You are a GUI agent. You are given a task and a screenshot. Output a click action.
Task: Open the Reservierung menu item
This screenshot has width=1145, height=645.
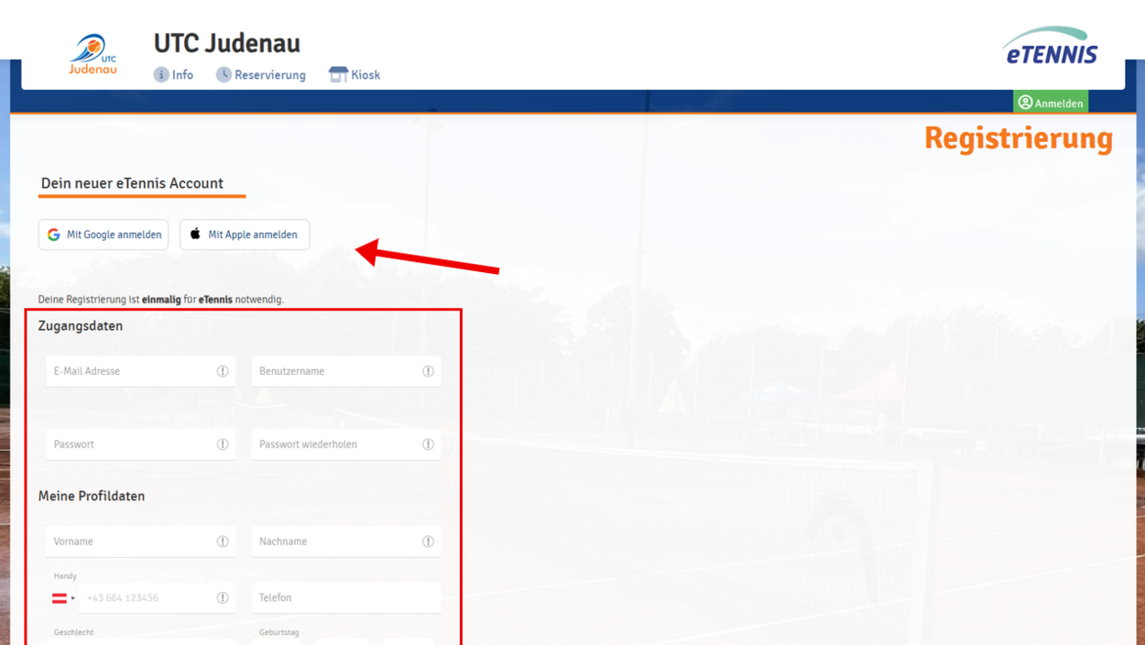tap(261, 75)
